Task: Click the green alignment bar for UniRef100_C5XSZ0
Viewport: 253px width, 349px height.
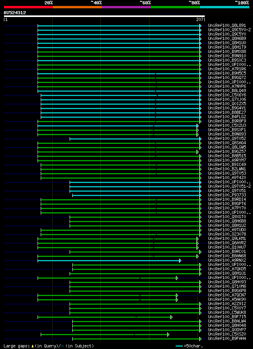Action: tap(104, 334)
